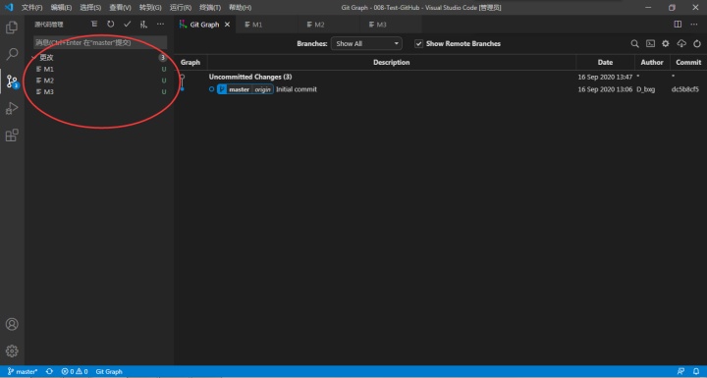Open the 查看(V) menu

point(120,7)
